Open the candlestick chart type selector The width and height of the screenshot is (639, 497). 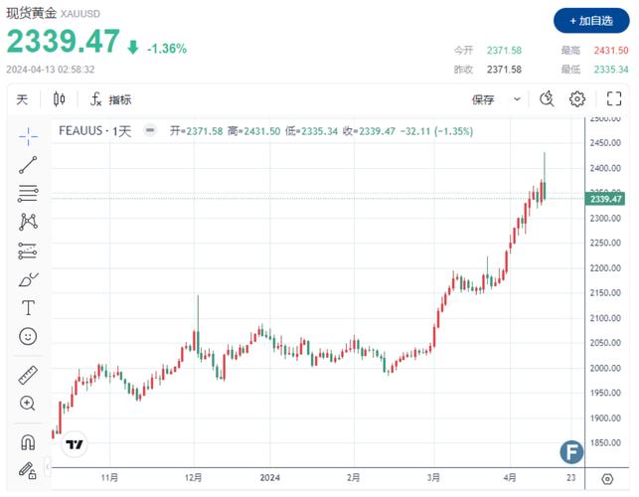pos(59,99)
